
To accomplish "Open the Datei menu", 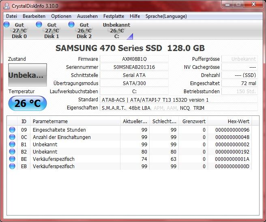I will [11, 16].
